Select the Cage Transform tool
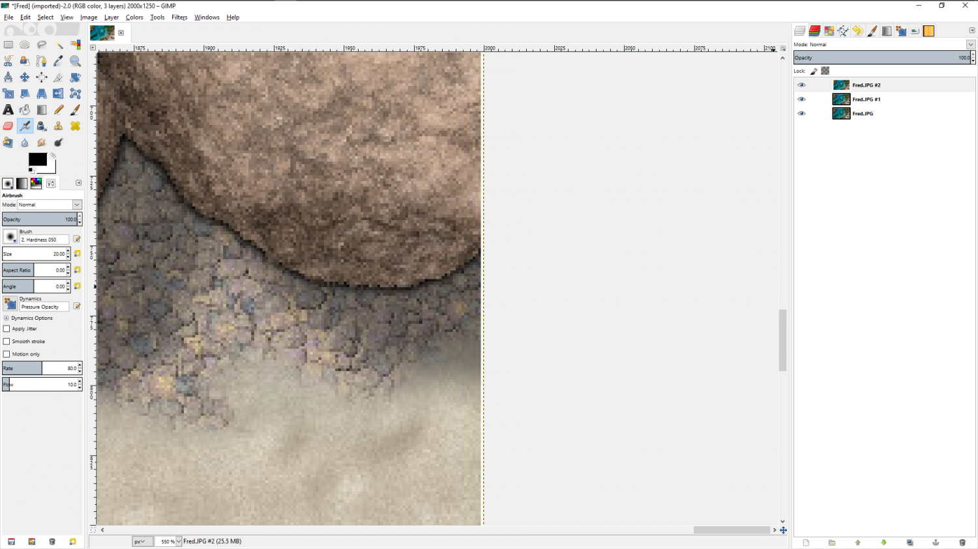This screenshot has width=978, height=549. click(76, 94)
